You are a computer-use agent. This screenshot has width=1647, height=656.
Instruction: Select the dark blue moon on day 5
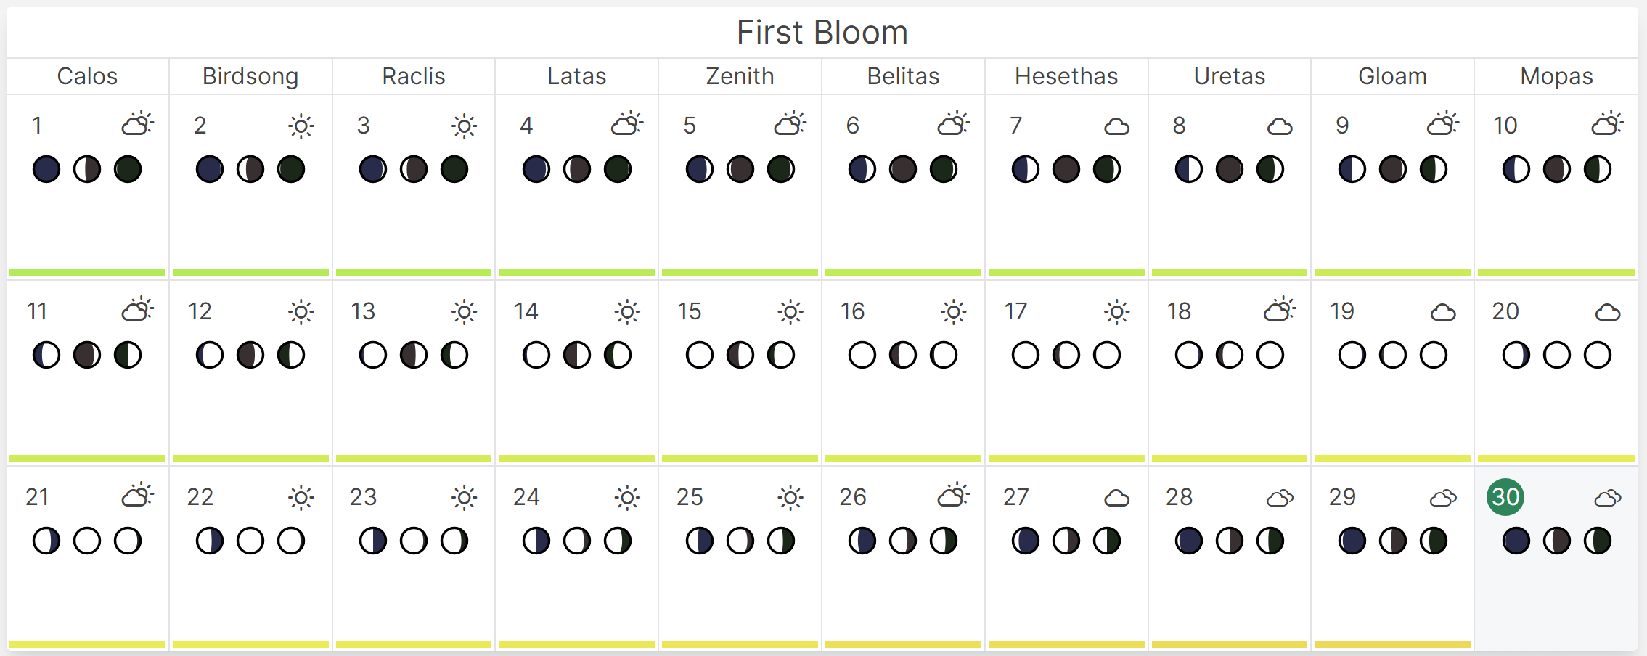point(699,170)
